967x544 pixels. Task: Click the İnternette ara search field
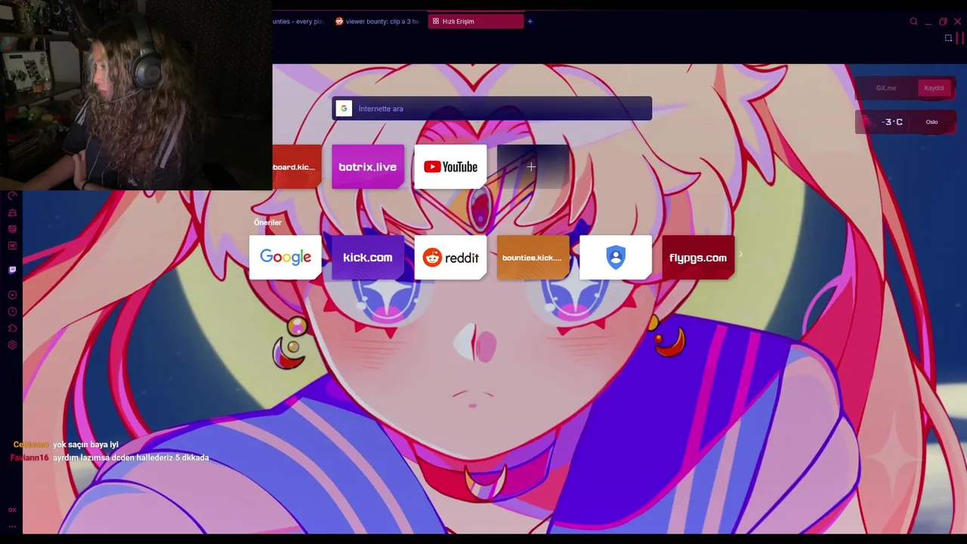(492, 108)
